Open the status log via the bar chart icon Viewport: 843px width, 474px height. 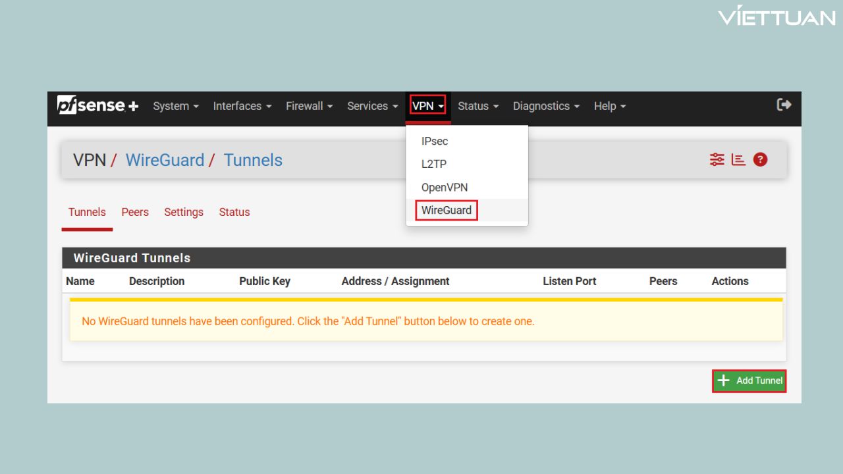[738, 159]
